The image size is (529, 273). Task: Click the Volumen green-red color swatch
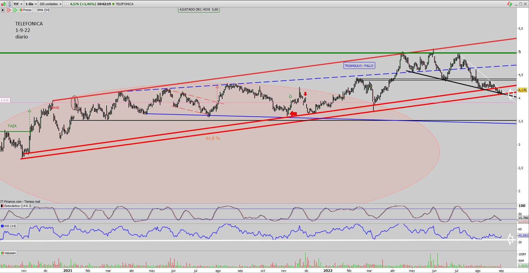[x=2, y=253]
